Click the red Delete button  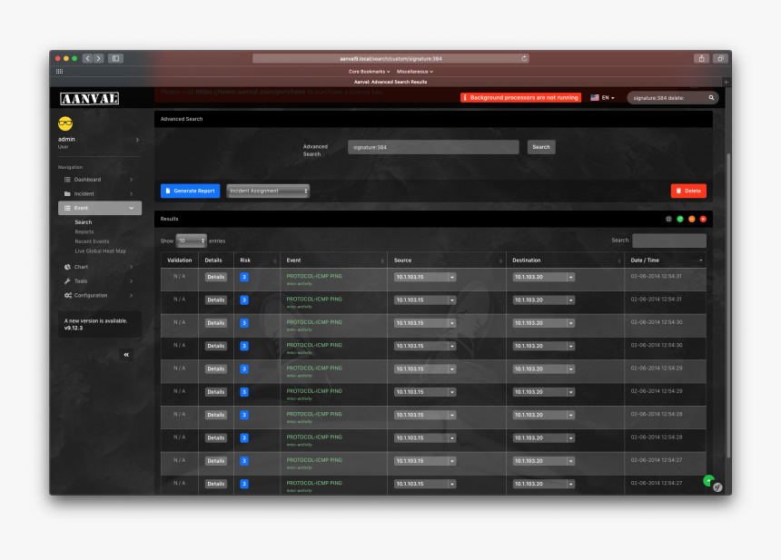[x=688, y=191]
